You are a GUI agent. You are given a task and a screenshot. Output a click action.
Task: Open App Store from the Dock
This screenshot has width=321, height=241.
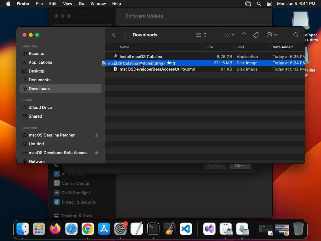[x=104, y=229]
